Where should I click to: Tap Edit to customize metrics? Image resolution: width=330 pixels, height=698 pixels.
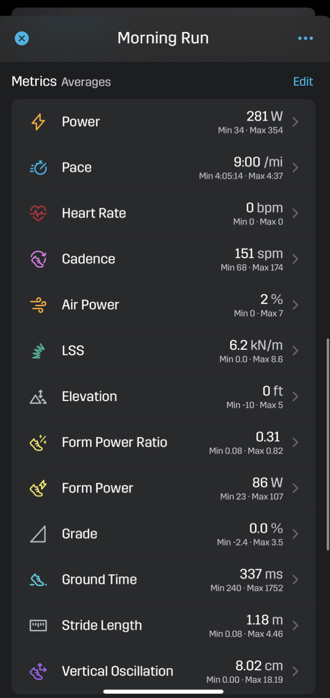(x=303, y=81)
